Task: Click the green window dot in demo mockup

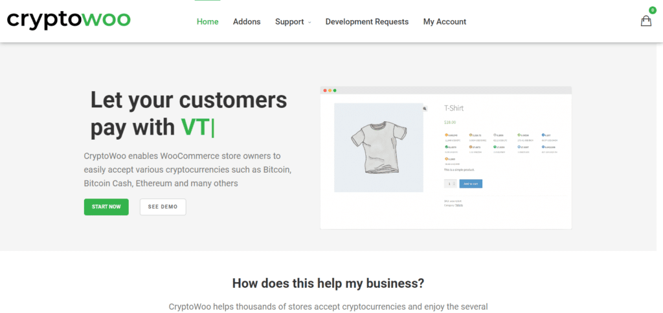Action: [335, 91]
